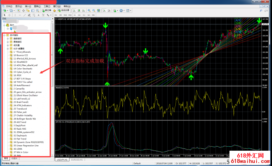This screenshot has height=166, width=272.
Task: Zoom out on the chart
Action: pyautogui.click(x=94, y=11)
